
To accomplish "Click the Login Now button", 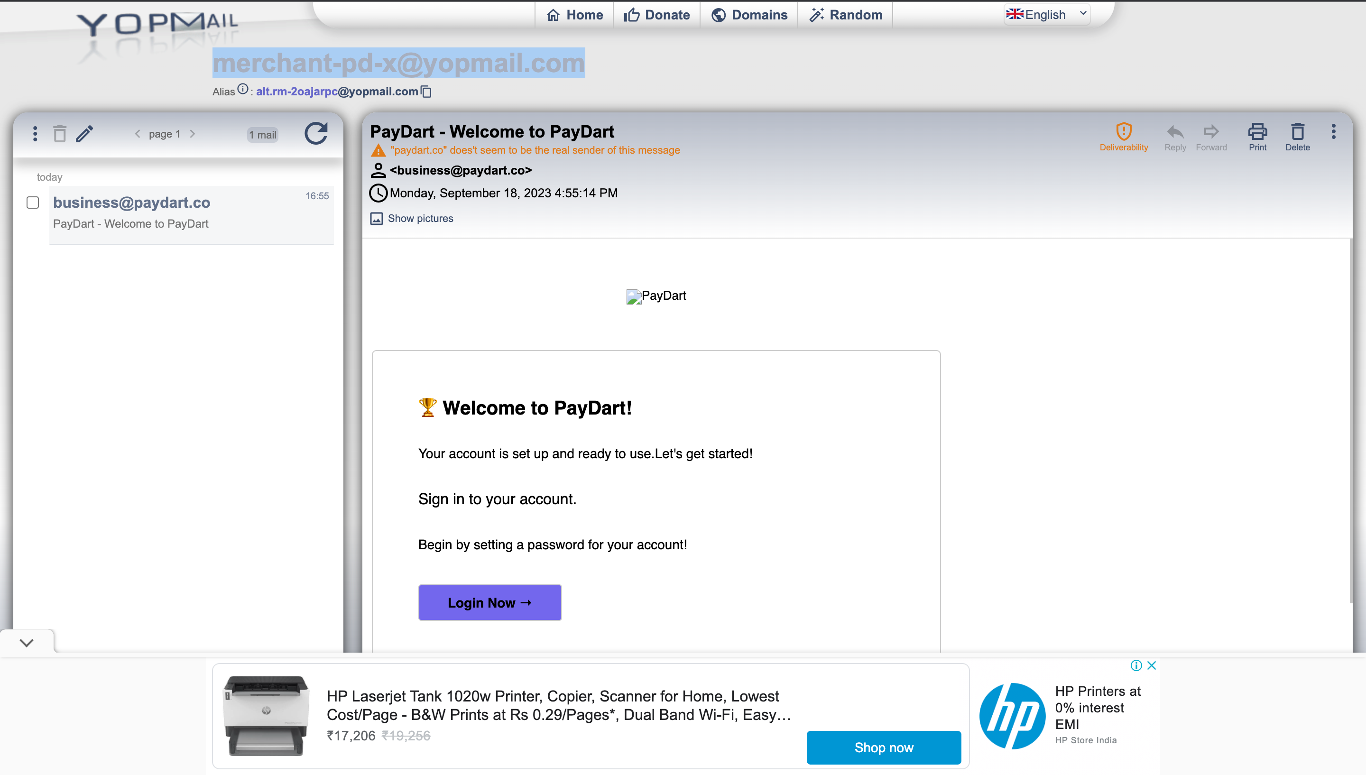I will coord(489,602).
